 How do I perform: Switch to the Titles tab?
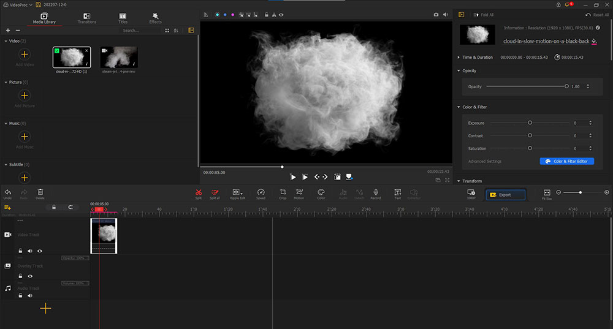coord(123,18)
